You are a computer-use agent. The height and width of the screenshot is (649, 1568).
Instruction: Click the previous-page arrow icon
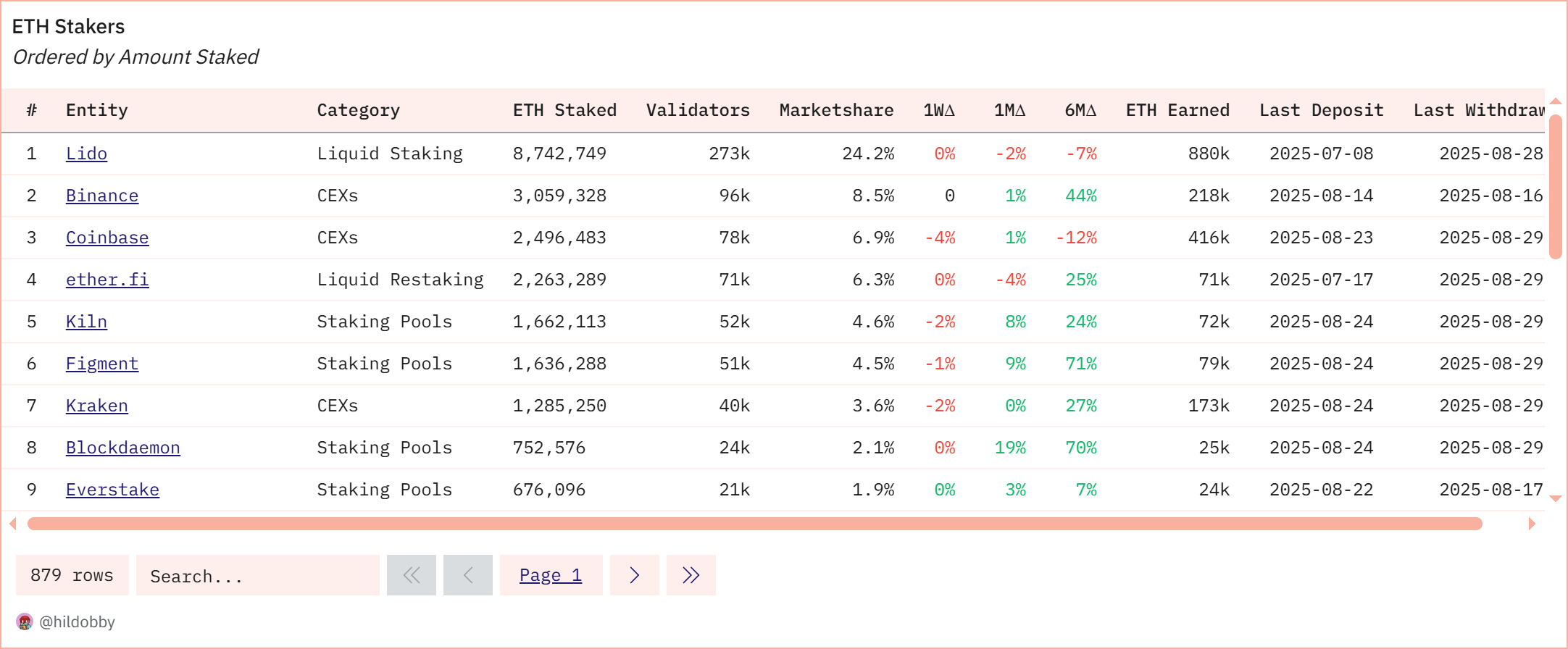[x=467, y=574]
